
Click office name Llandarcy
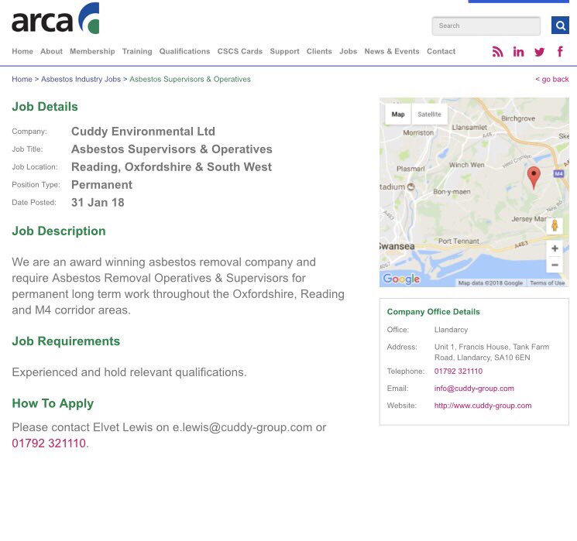[452, 330]
